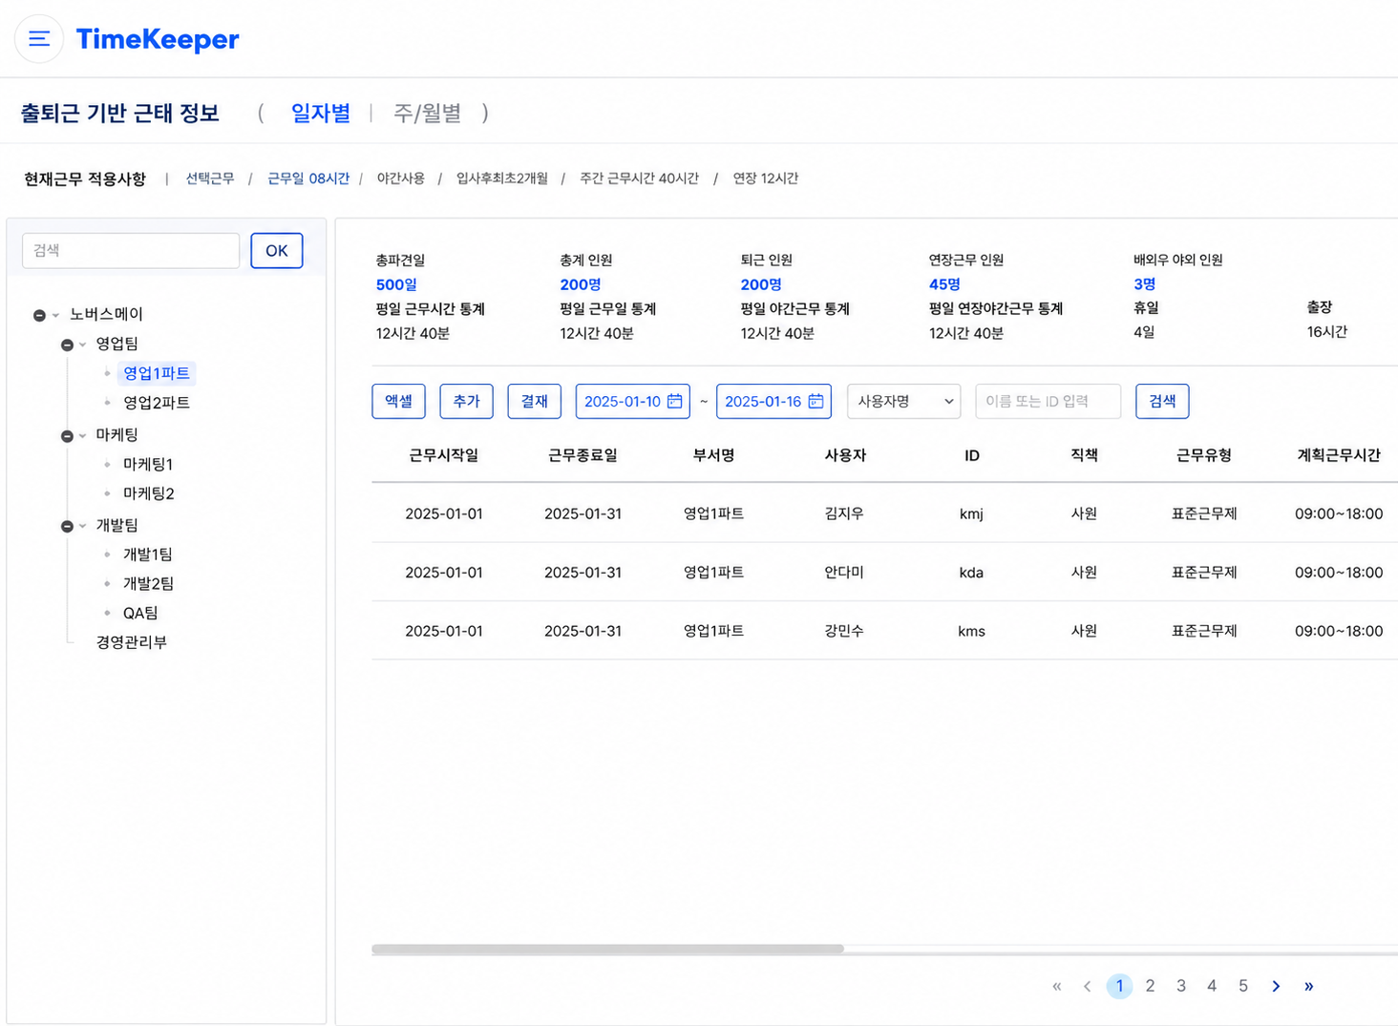
Task: Go to previous page arrow
Action: coord(1087,986)
